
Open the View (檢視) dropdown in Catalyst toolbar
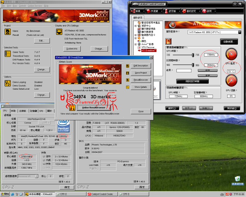(138, 11)
